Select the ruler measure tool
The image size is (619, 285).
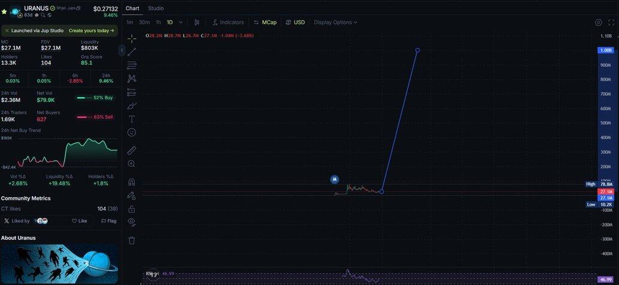(132, 150)
